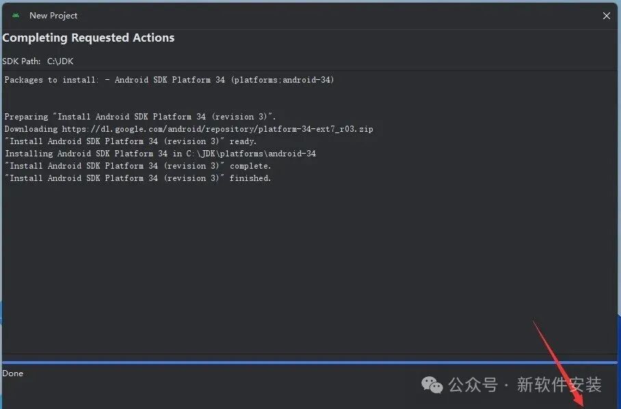Screen dimensions: 621x409
Task: Click the Downloading platform-34-ext7_r03.zip URL line
Action: (189, 129)
